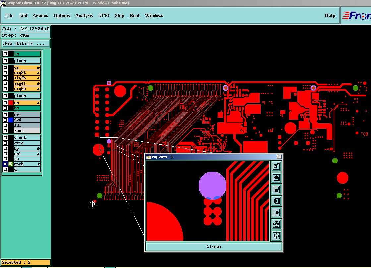
Task: Toggle the cs layer checkbox
Action: pos(5,67)
